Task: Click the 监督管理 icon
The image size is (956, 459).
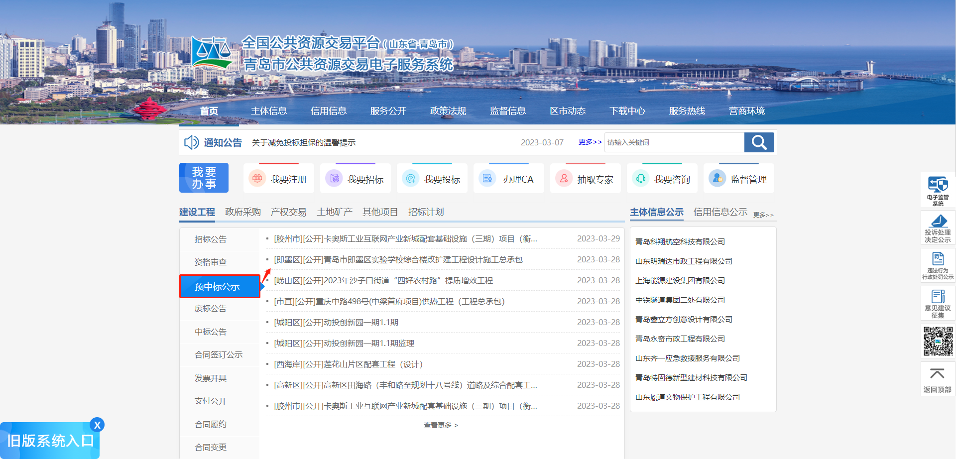Action: point(717,178)
